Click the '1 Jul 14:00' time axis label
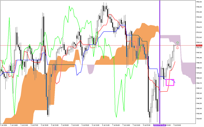This screenshot has width=204, height=127. (x=14, y=125)
